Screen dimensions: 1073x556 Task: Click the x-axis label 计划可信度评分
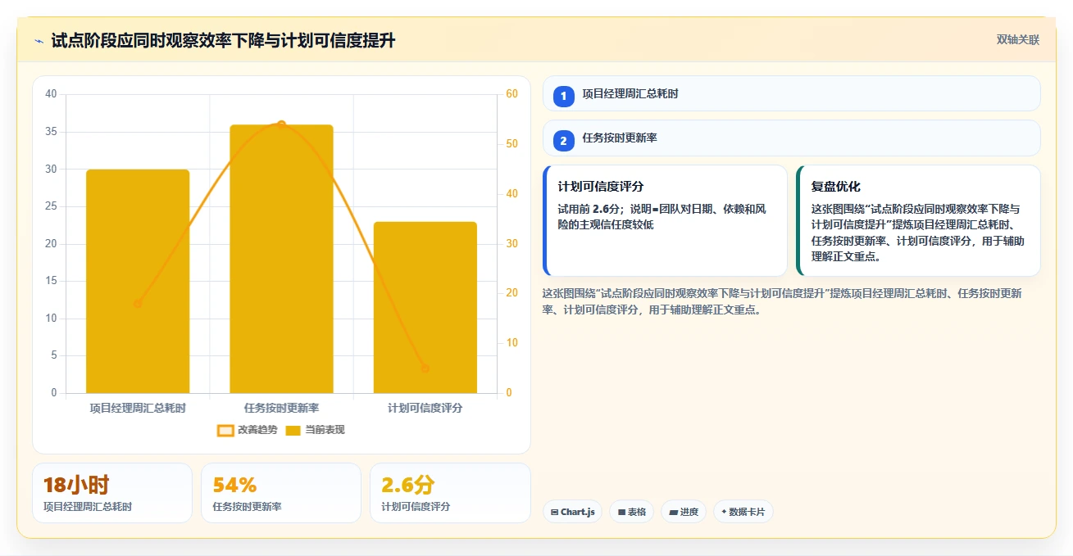point(425,408)
